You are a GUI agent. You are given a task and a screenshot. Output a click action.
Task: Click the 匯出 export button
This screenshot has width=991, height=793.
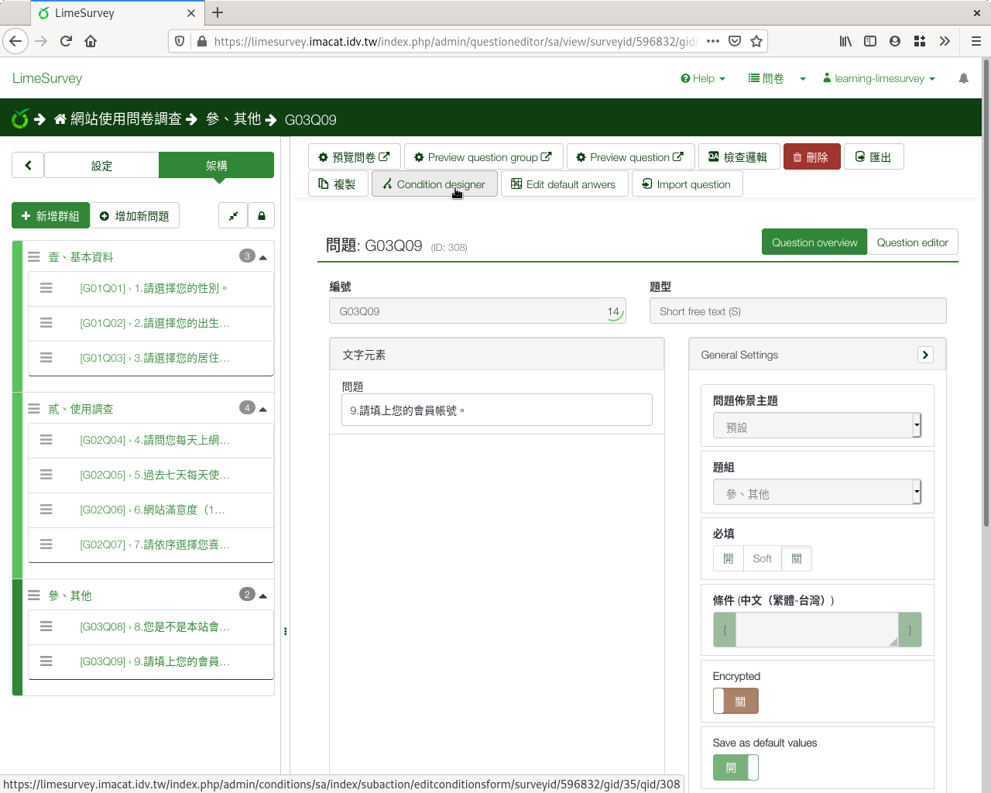pyautogui.click(x=873, y=157)
